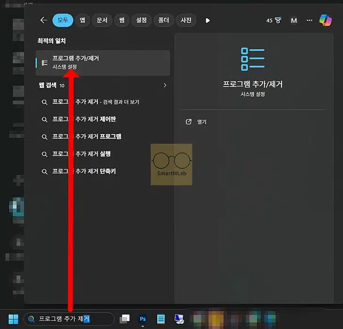Screen dimensions: 343x329
Task: Select the 사진 filter tab
Action: point(186,20)
